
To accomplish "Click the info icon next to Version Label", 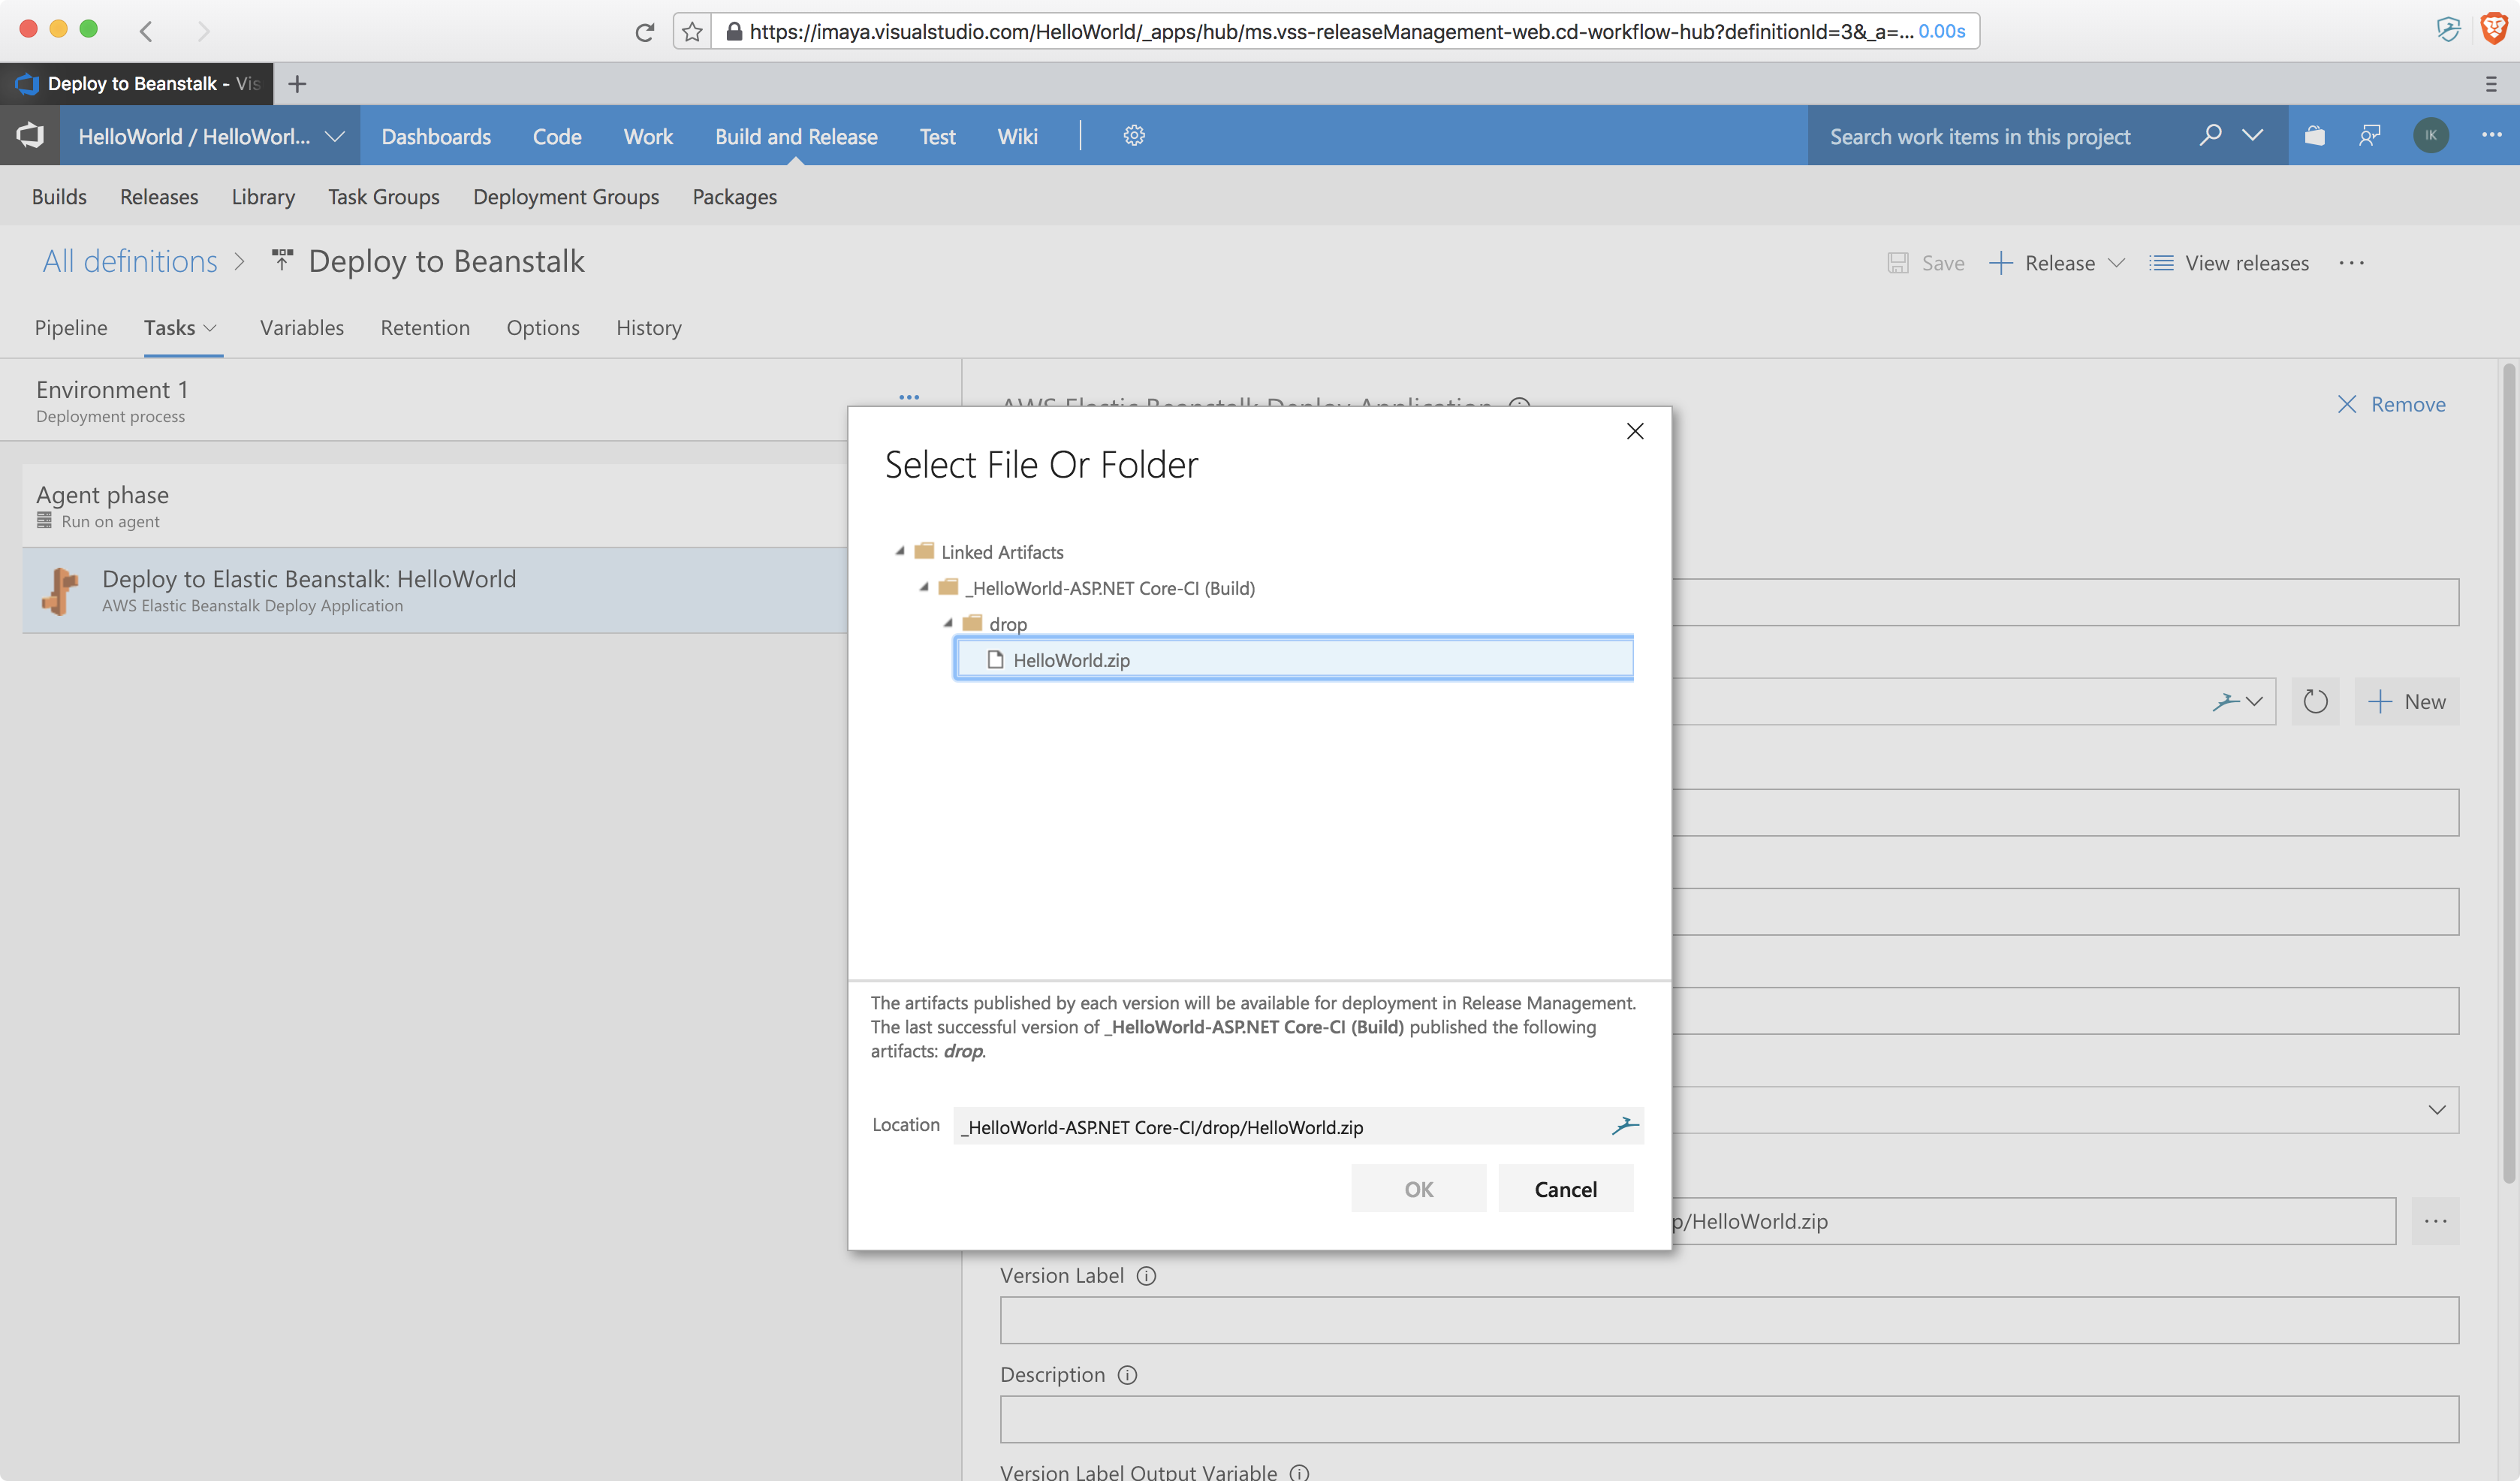I will [1146, 1276].
